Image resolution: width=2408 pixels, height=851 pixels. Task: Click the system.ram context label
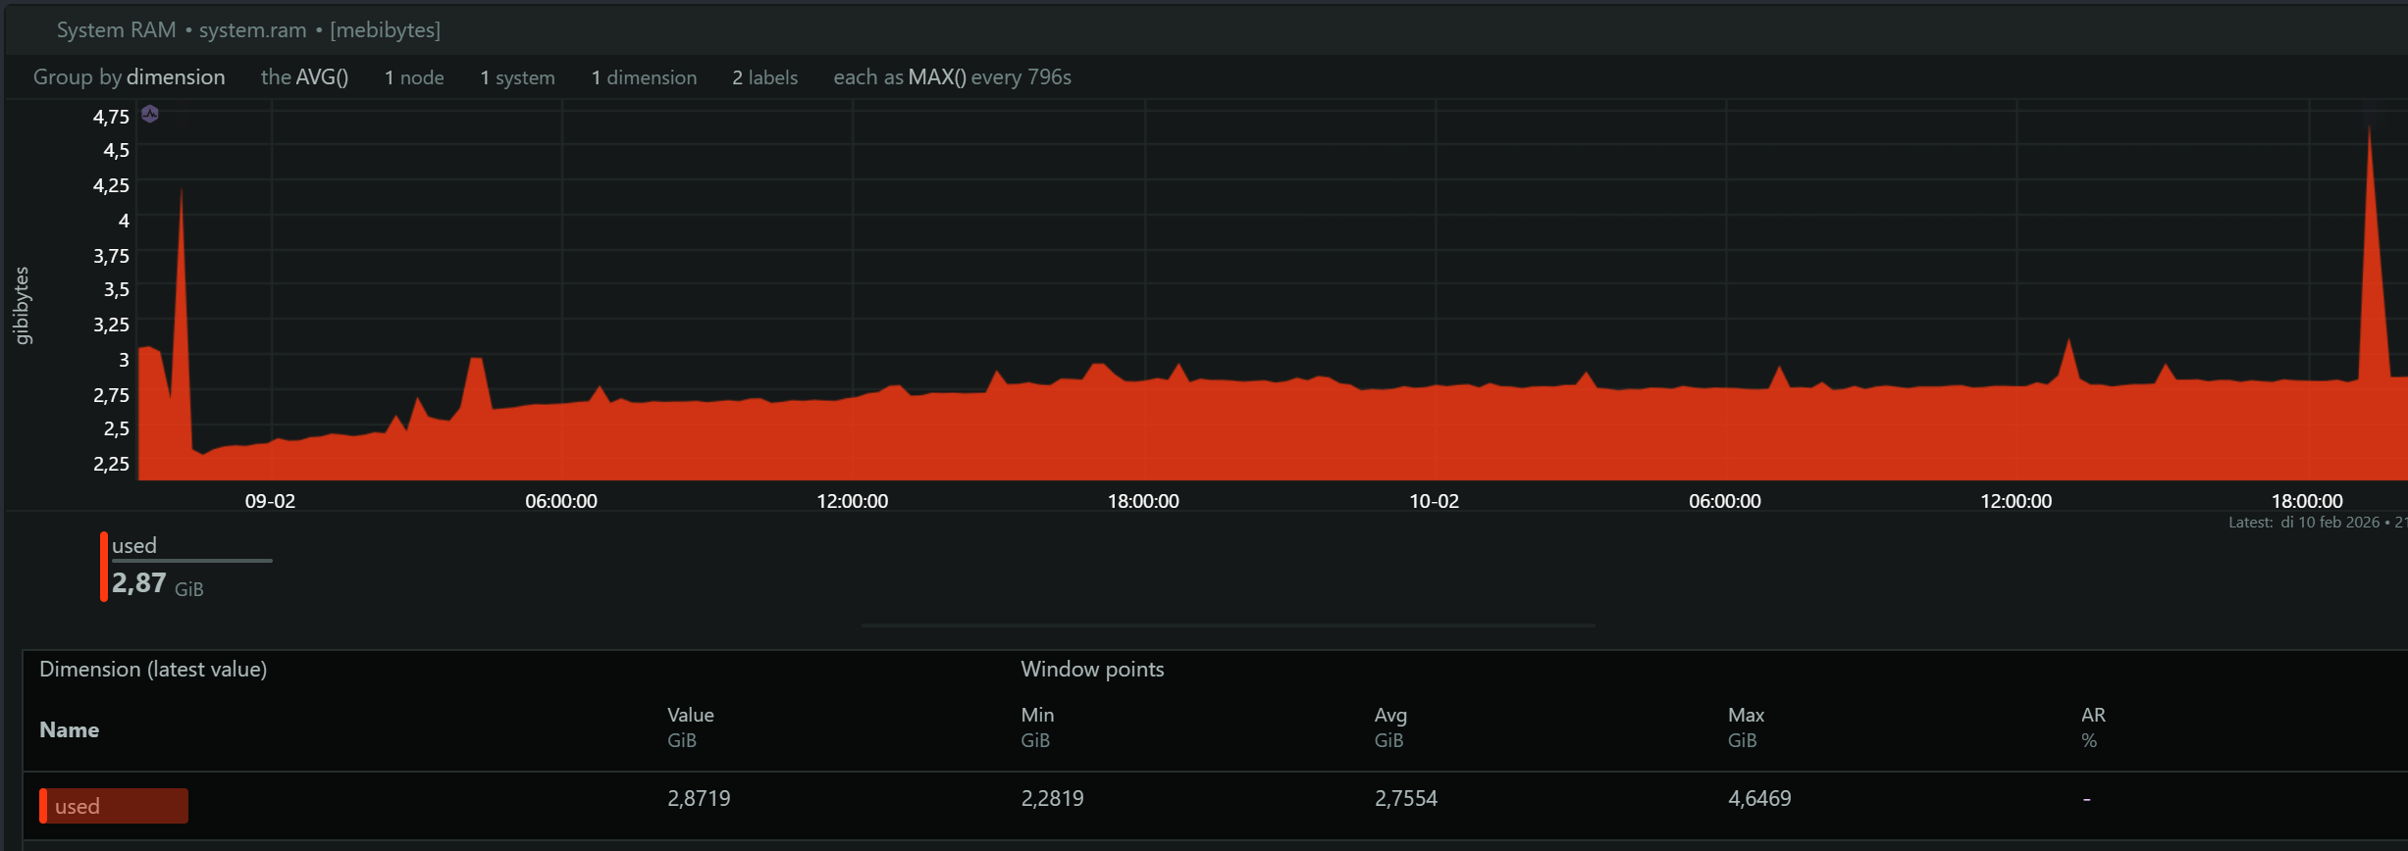[252, 30]
